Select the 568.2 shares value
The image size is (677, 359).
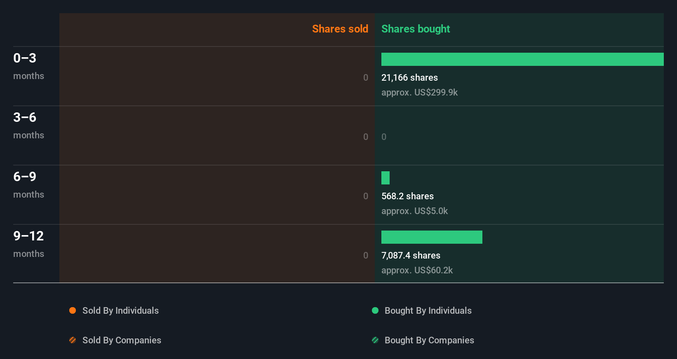(x=407, y=196)
